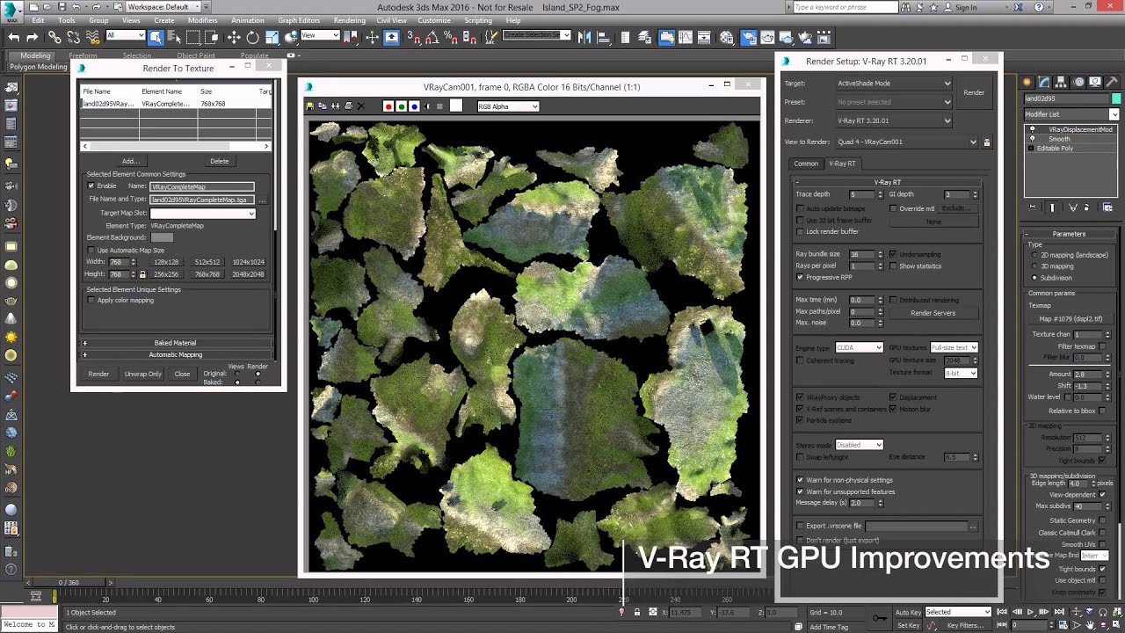Open the Modifiers menu
Image resolution: width=1125 pixels, height=633 pixels.
point(202,20)
